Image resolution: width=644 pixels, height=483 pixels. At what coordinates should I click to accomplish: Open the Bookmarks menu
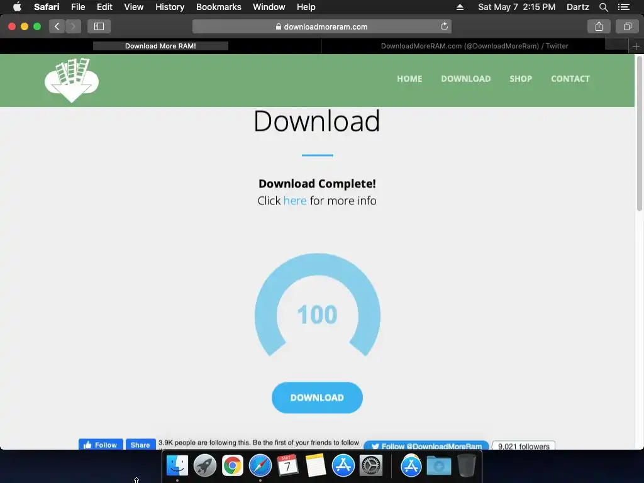[218, 7]
